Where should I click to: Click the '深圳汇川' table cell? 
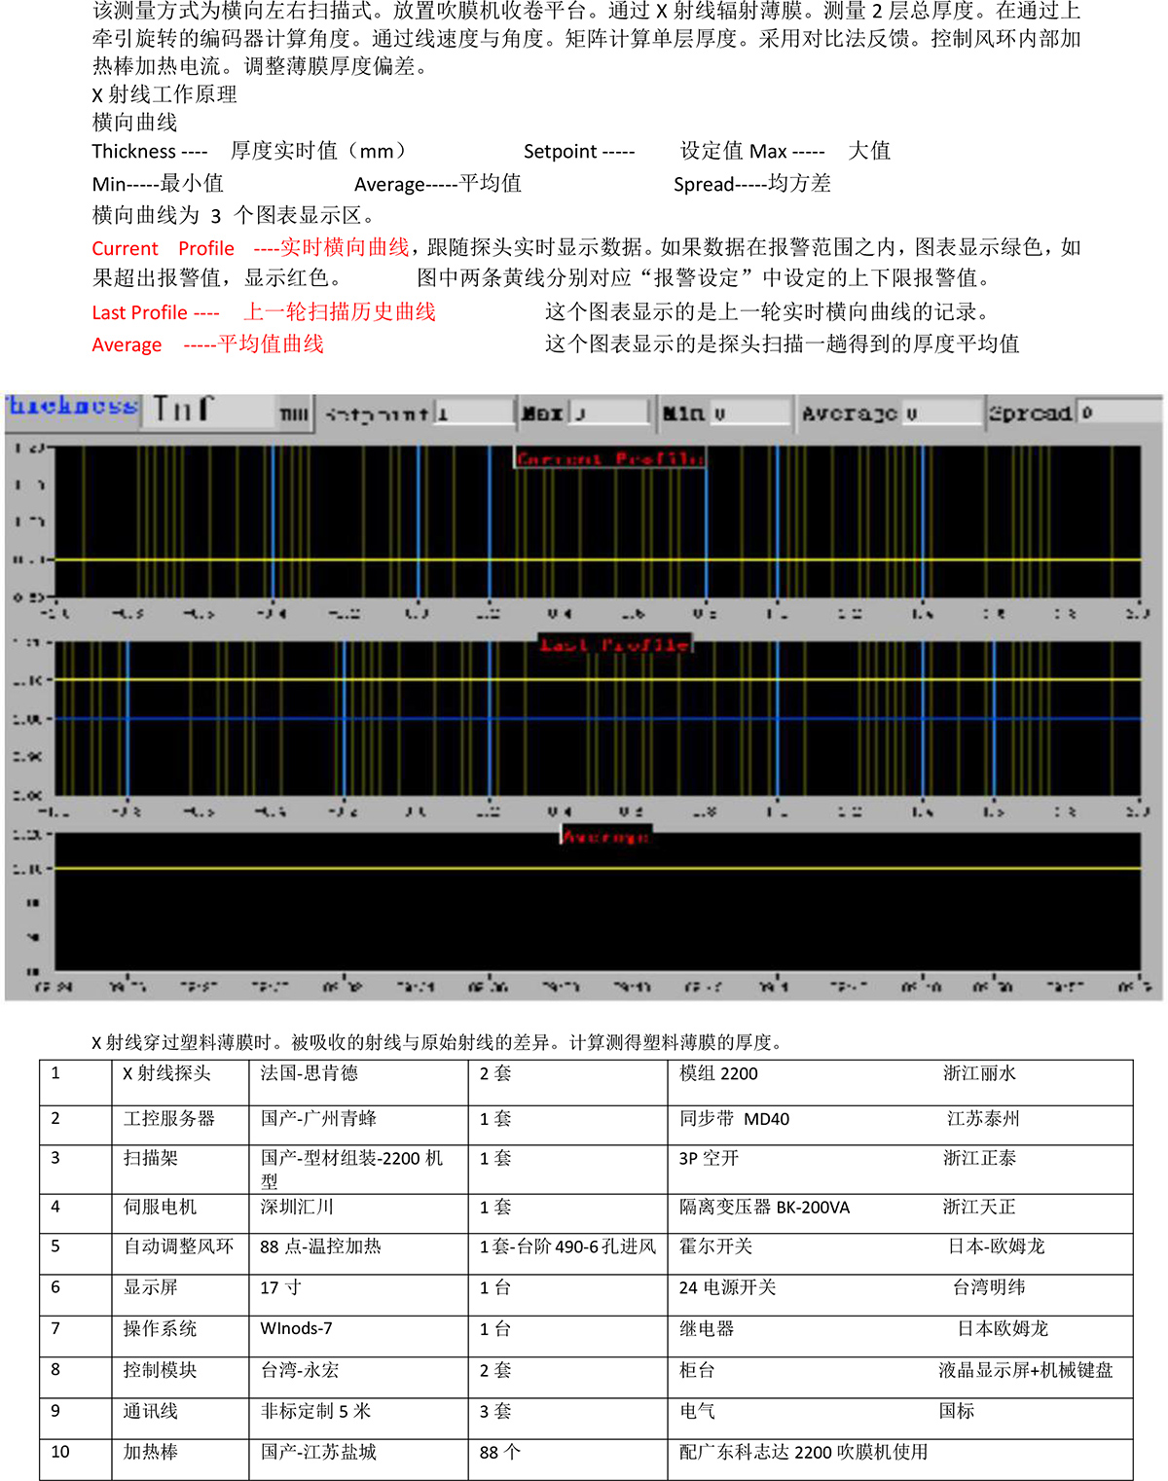coord(297,1207)
